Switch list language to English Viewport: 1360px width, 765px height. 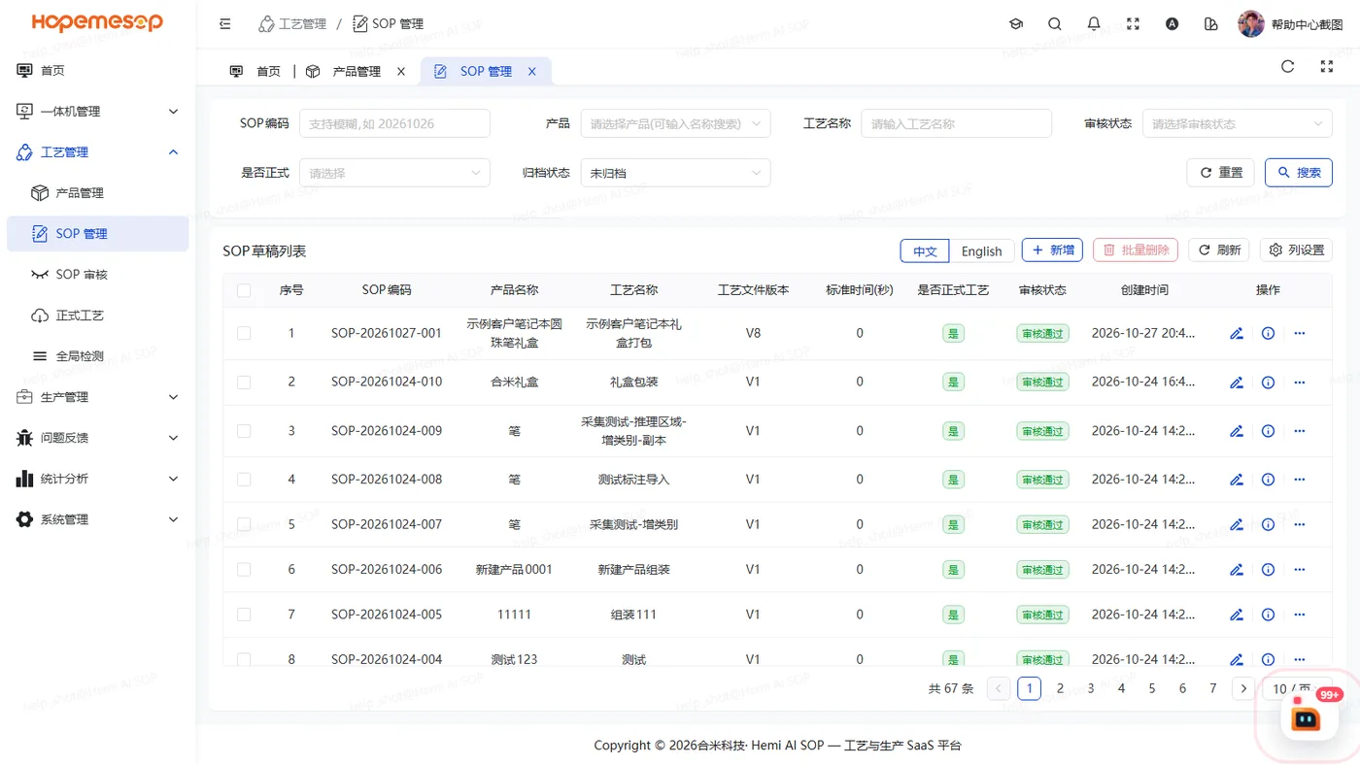pyautogui.click(x=981, y=250)
